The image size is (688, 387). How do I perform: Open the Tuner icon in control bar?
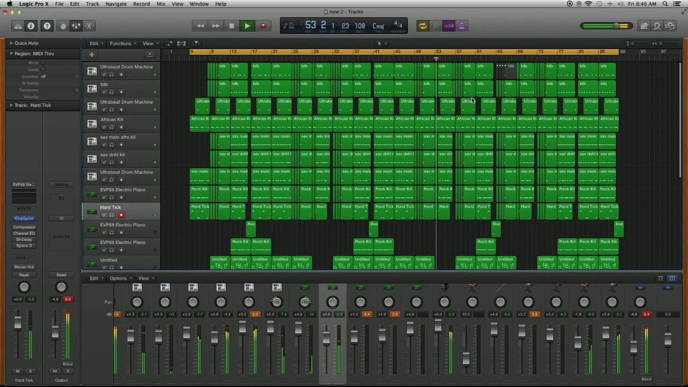436,26
